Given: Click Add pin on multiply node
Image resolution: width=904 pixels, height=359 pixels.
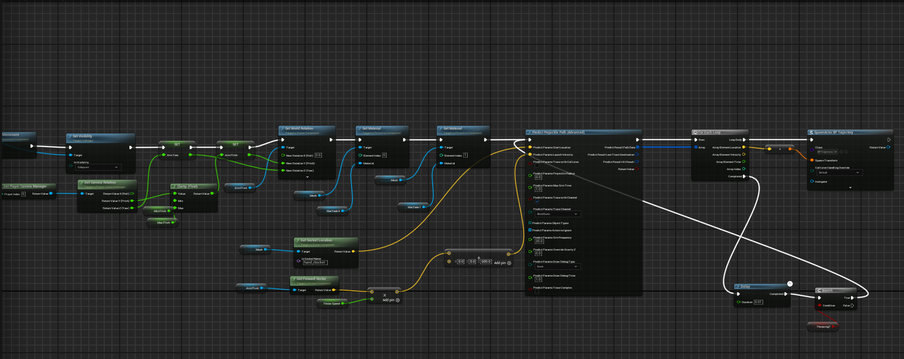Looking at the screenshot, I should [391, 300].
